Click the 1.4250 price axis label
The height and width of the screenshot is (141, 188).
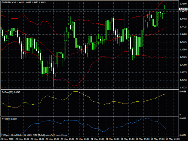pyautogui.click(x=183, y=80)
